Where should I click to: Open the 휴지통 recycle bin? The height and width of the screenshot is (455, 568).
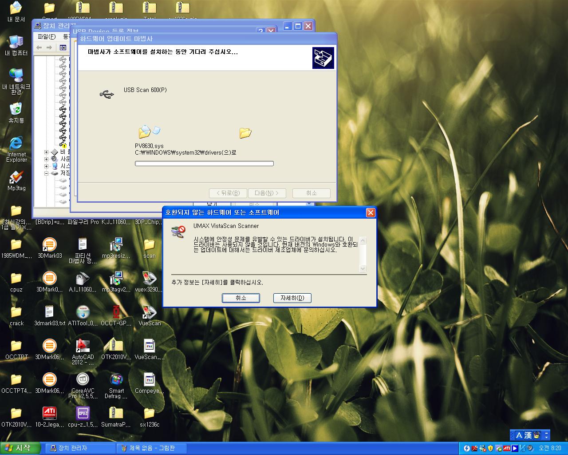(x=16, y=113)
